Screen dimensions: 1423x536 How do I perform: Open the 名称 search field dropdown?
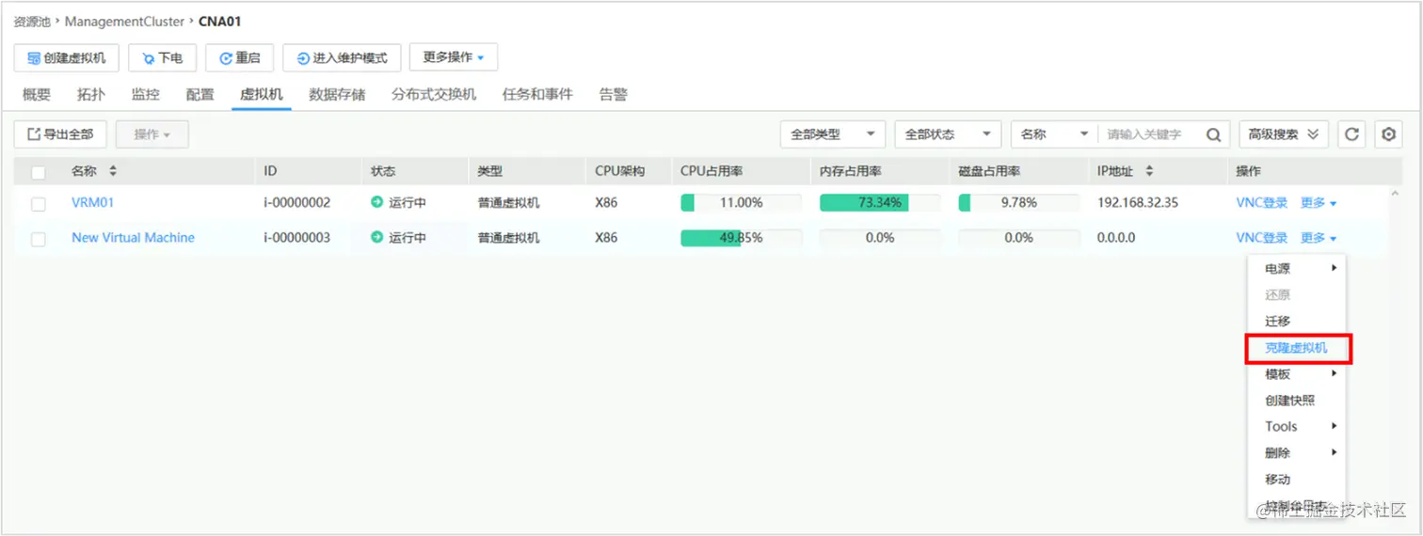pos(1054,134)
